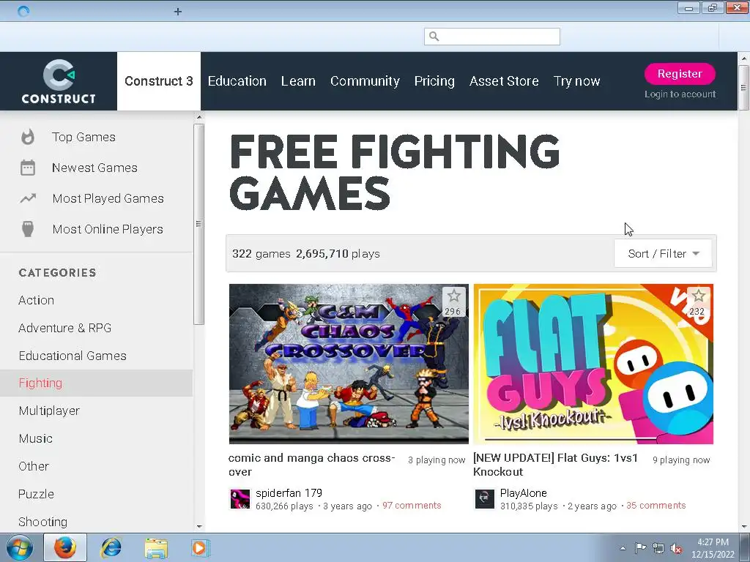
Task: Select the Shooting category
Action: pyautogui.click(x=43, y=521)
